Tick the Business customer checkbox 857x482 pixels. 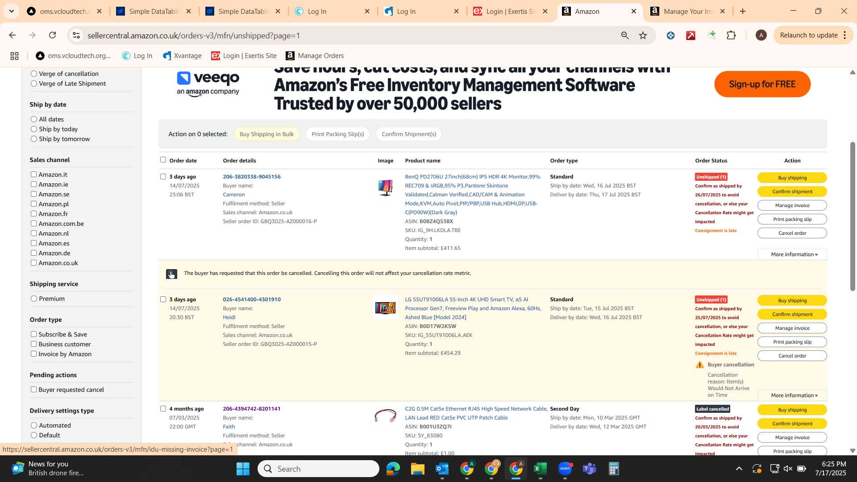pyautogui.click(x=33, y=344)
